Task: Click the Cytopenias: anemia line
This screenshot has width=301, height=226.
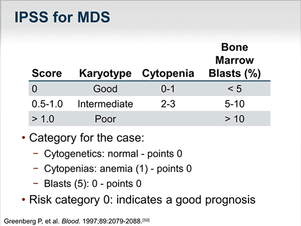Action: [118, 169]
